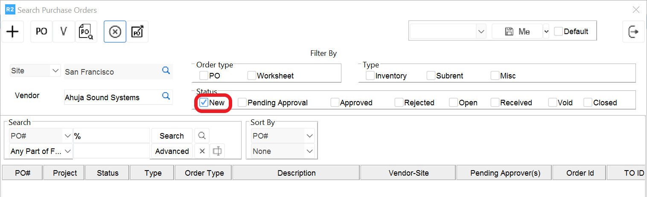Viewport: 647px width, 197px height.
Task: Click the magnifier icon next to Search button
Action: click(202, 136)
